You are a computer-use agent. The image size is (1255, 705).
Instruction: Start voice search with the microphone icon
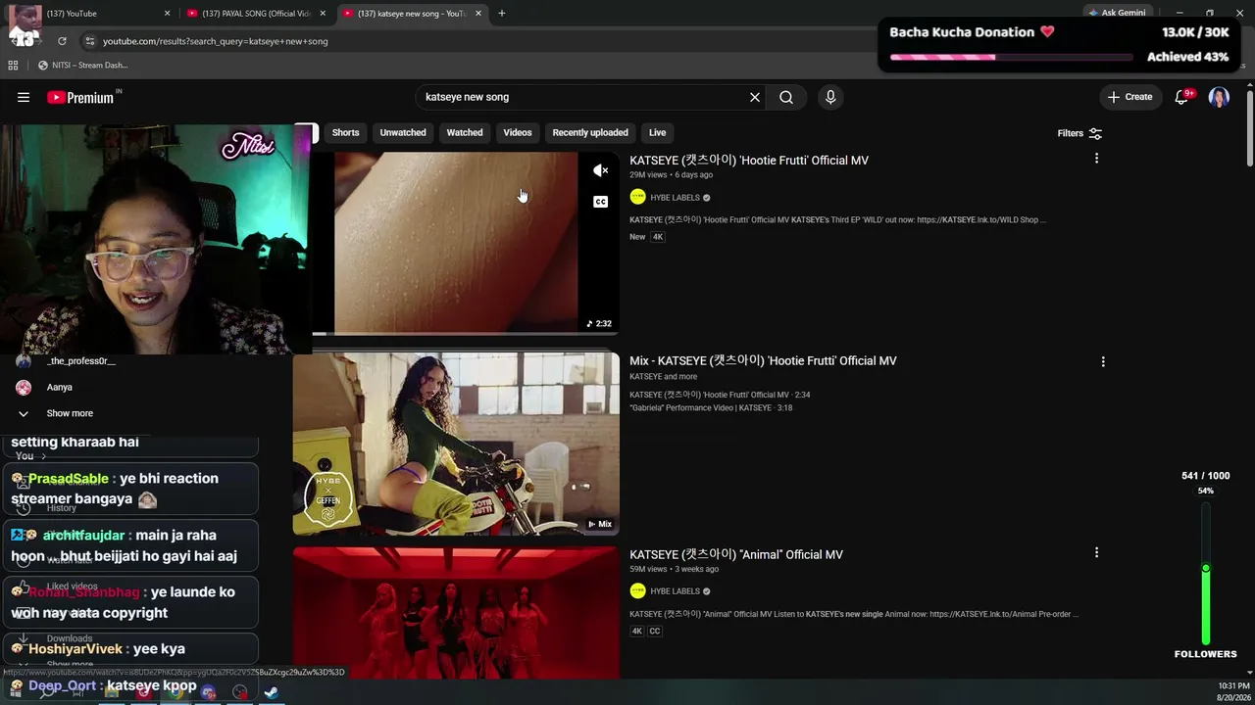click(x=830, y=97)
